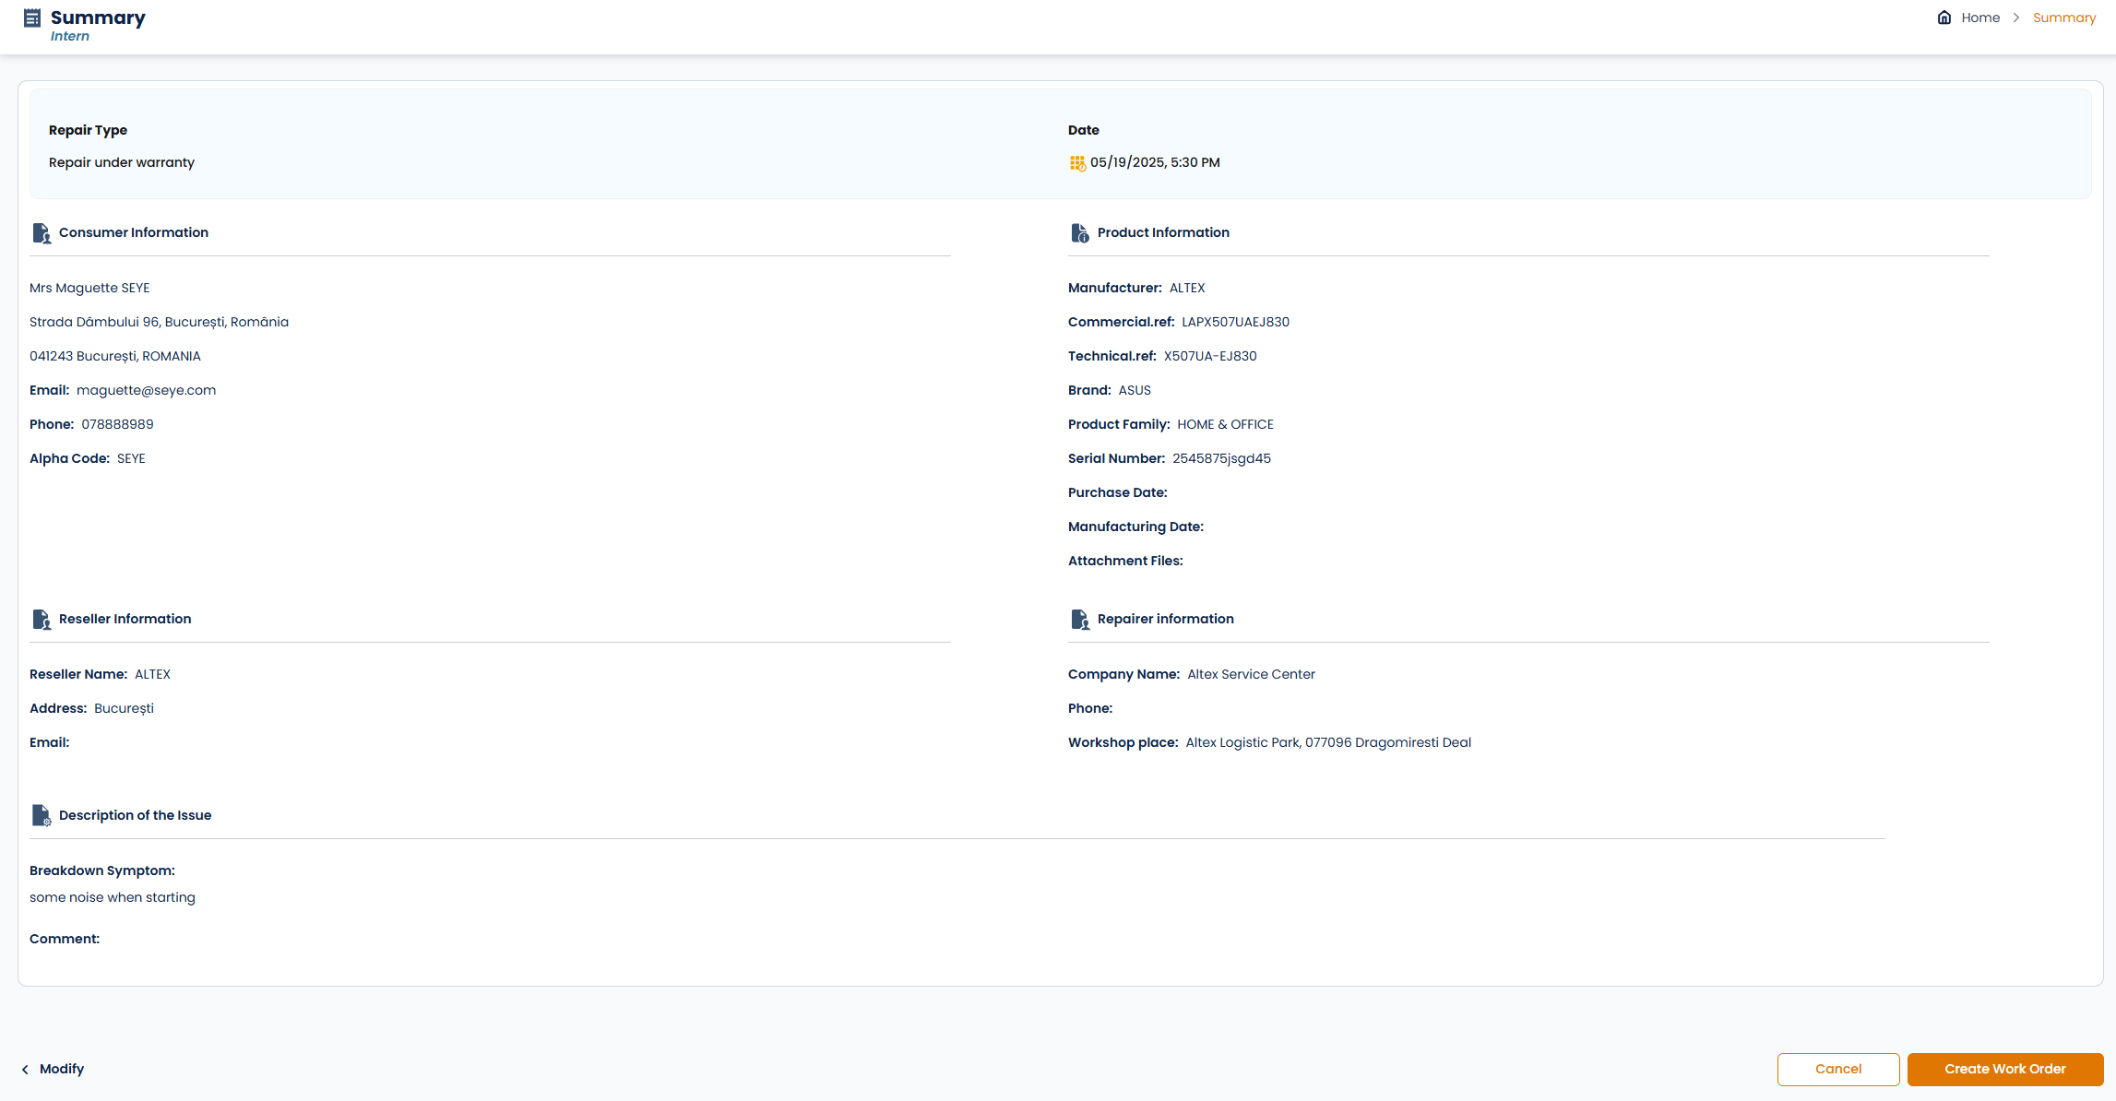Image resolution: width=2116 pixels, height=1101 pixels.
Task: Click the calendar icon beside the date
Action: click(1076, 163)
